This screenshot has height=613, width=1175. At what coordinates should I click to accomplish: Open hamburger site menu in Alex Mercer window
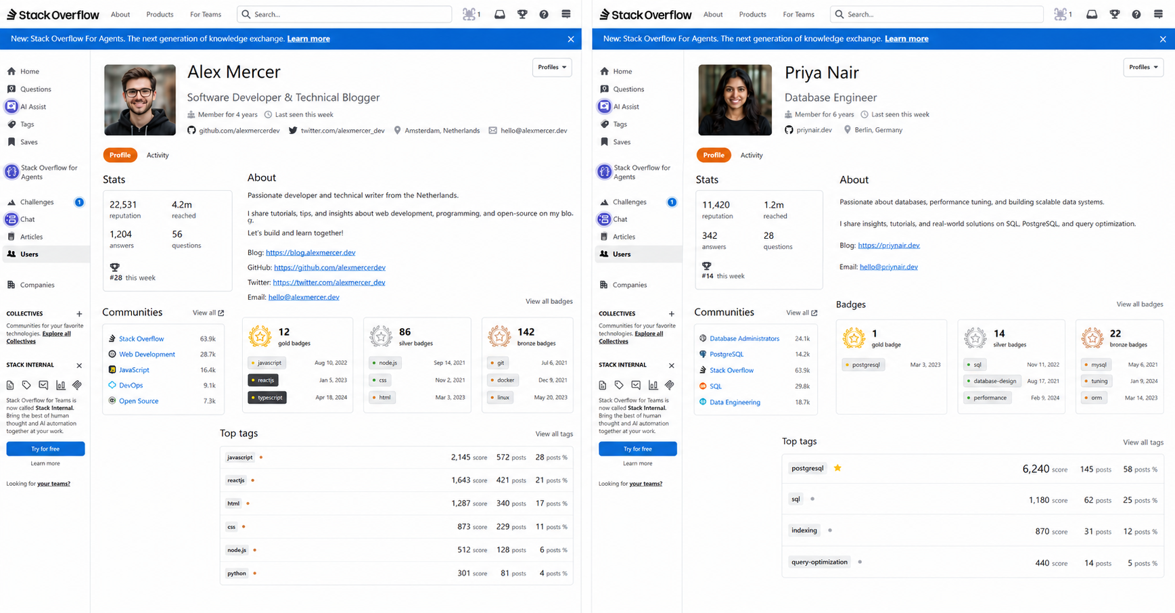566,14
